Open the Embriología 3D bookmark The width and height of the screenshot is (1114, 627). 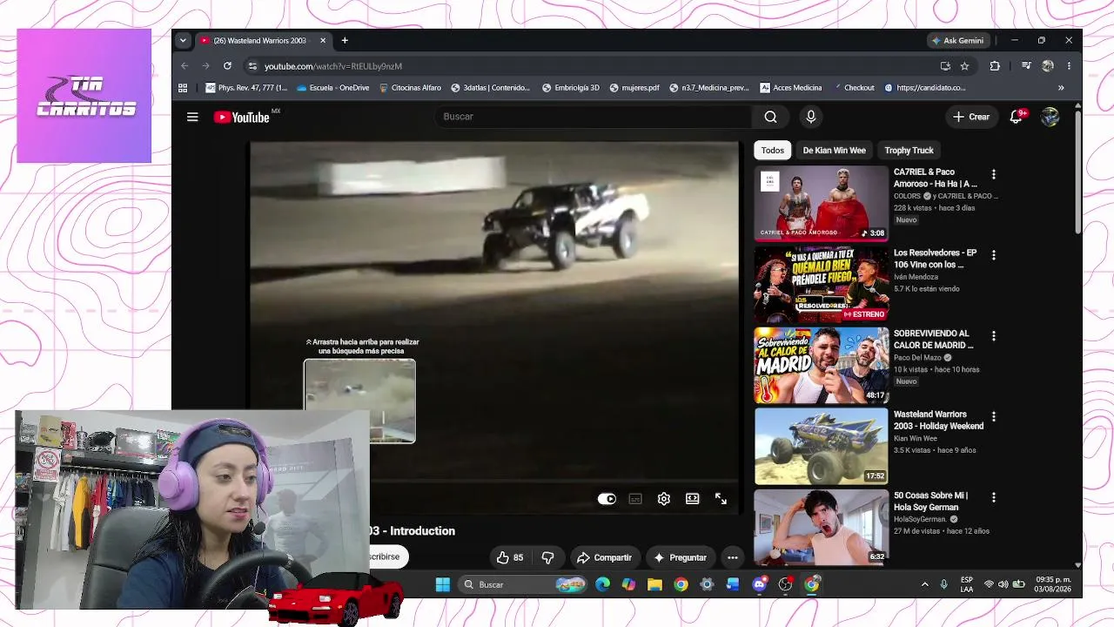[x=570, y=88]
